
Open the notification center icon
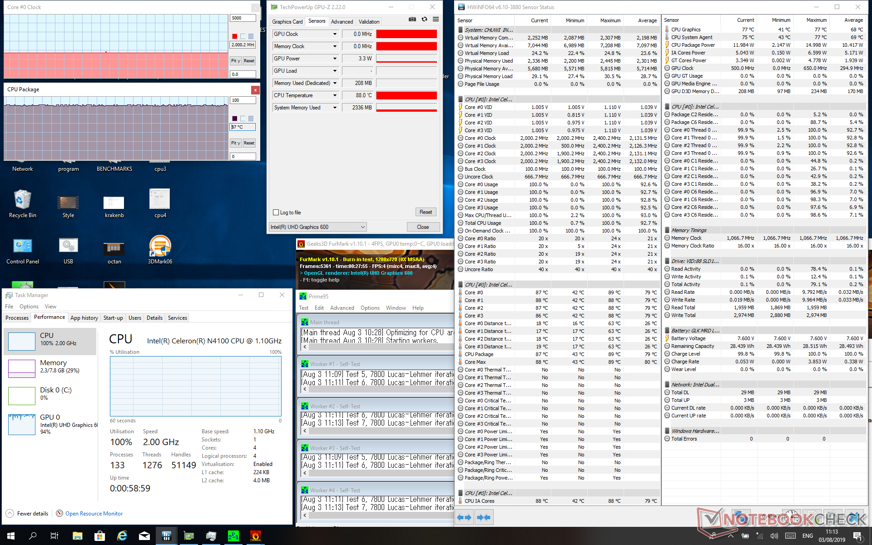click(857, 536)
